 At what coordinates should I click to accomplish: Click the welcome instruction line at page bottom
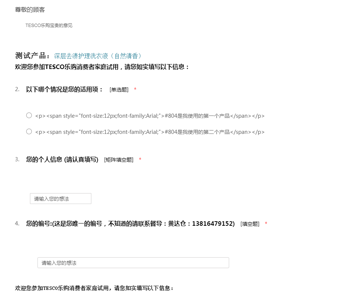pos(94,288)
